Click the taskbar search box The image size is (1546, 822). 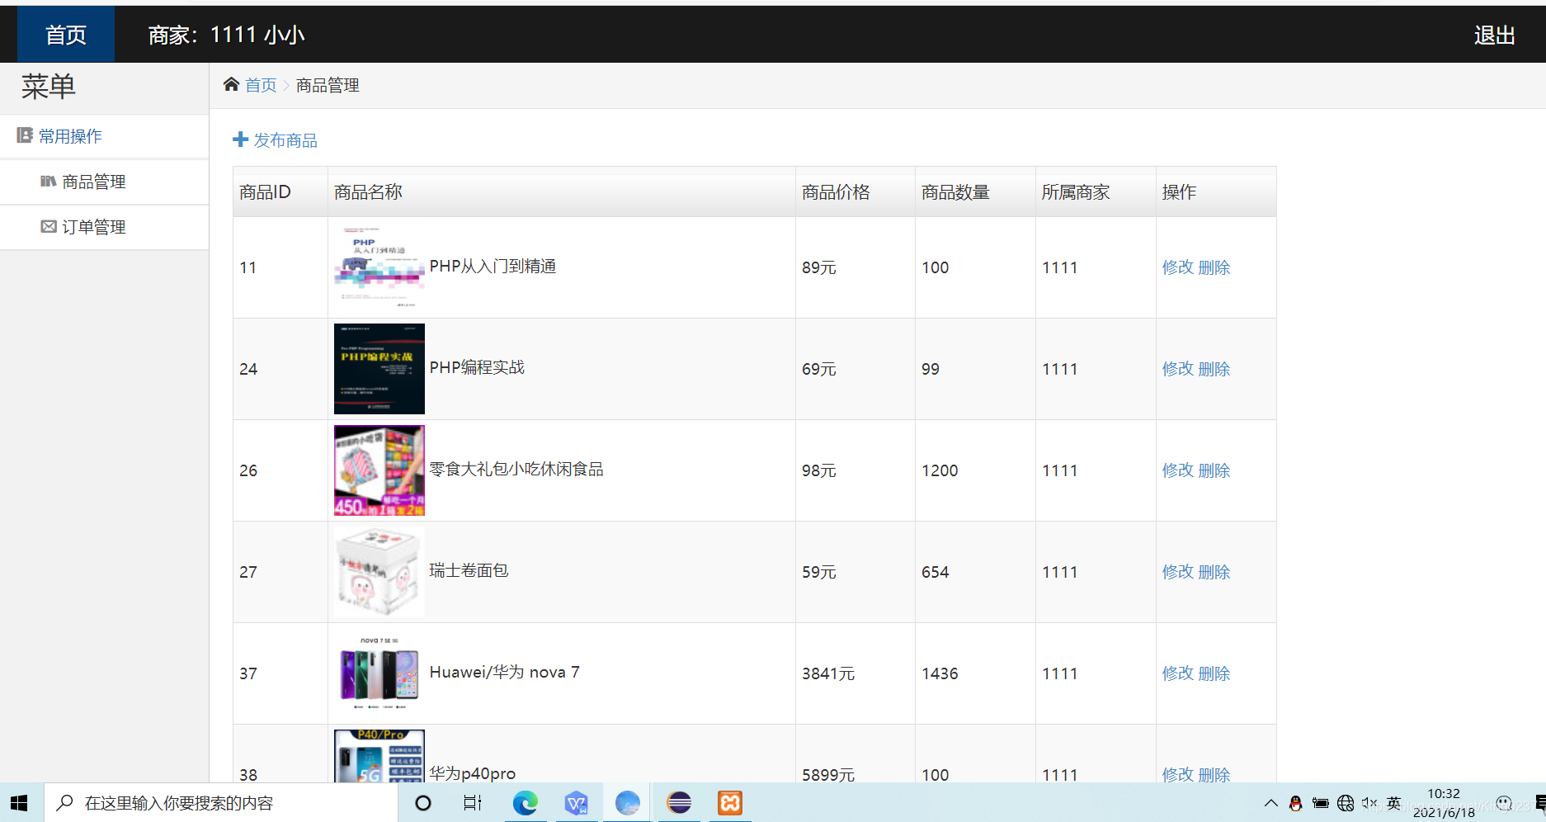[219, 803]
